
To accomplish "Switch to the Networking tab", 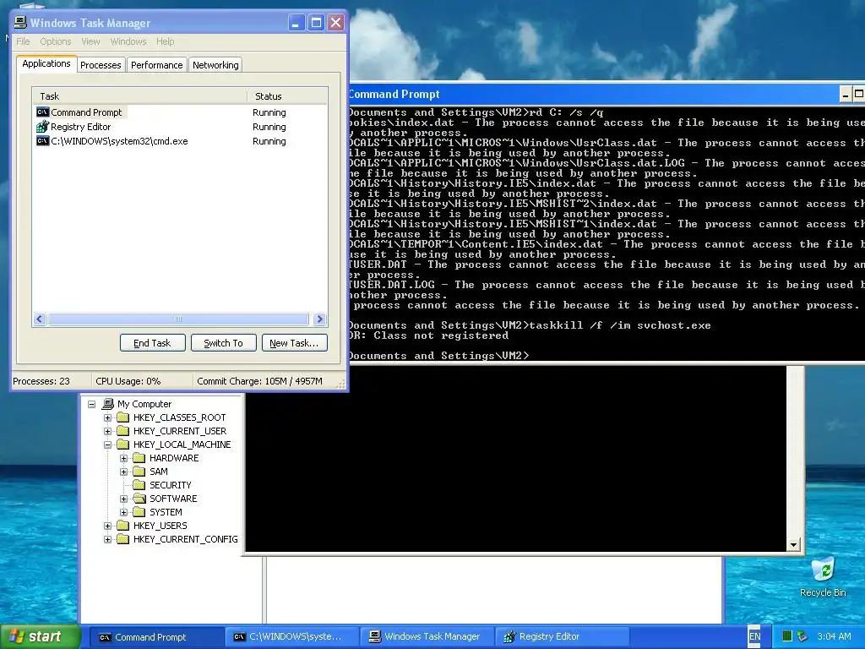I will pos(215,65).
